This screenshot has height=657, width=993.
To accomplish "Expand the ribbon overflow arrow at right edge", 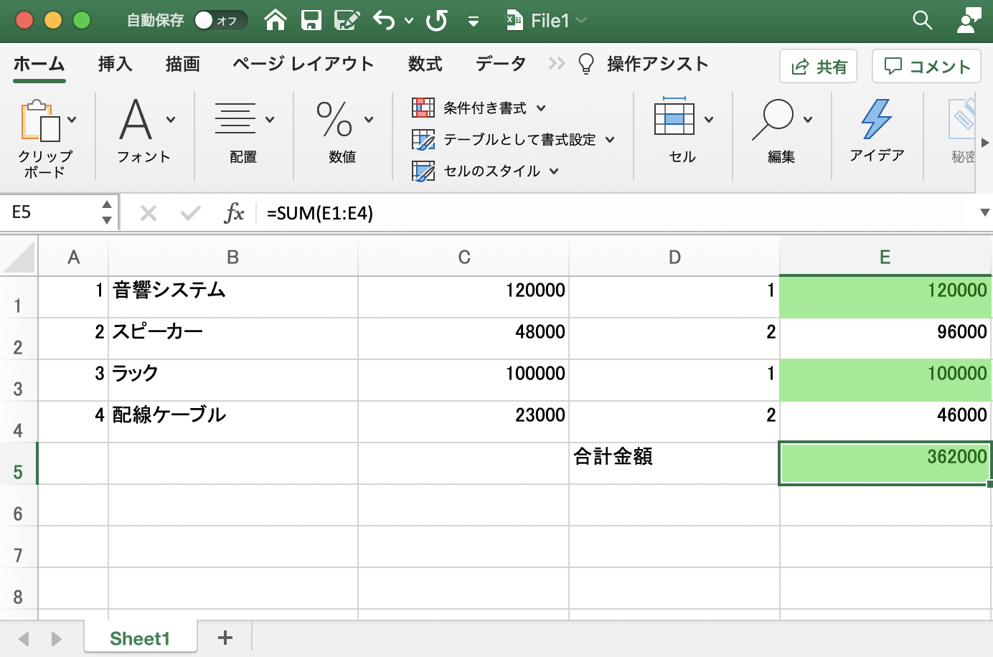I will [x=985, y=143].
